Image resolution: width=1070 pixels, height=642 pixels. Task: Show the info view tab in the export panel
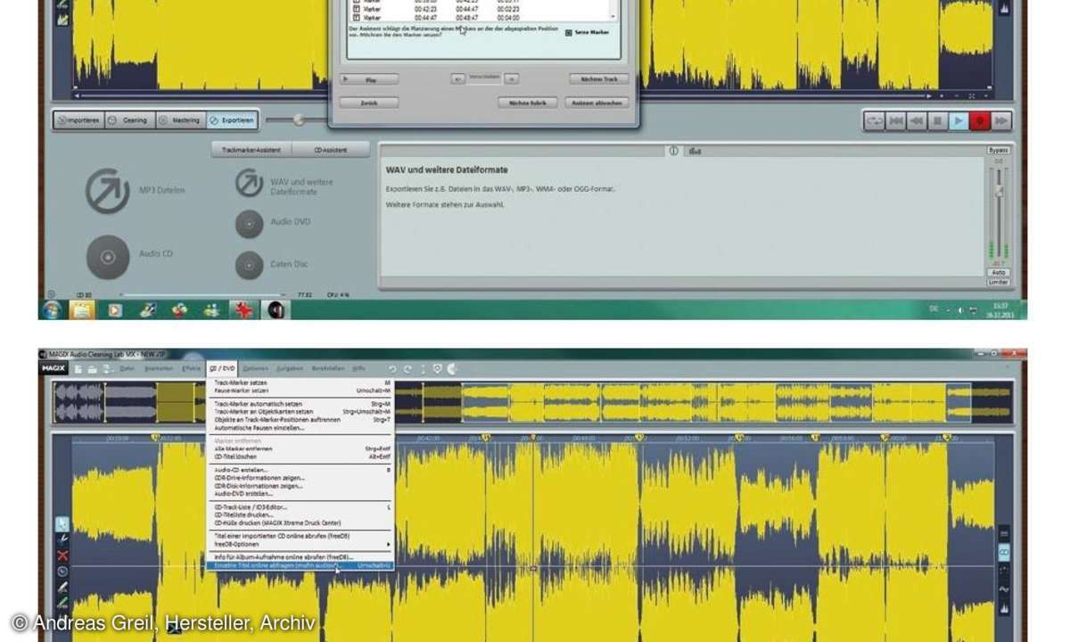click(673, 151)
